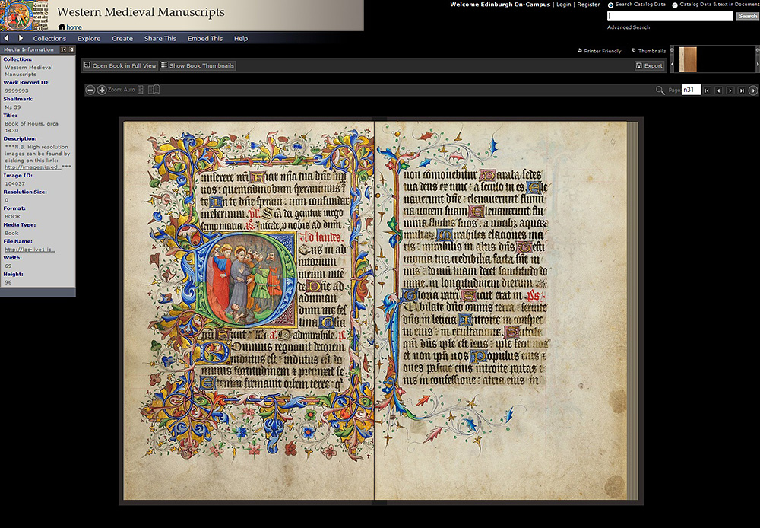Go to the next page arrow
The image size is (760, 528).
coord(730,91)
